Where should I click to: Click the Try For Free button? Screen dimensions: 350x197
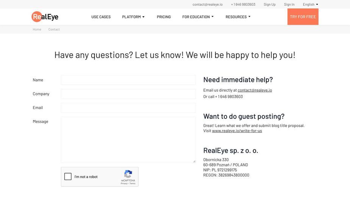pyautogui.click(x=303, y=17)
